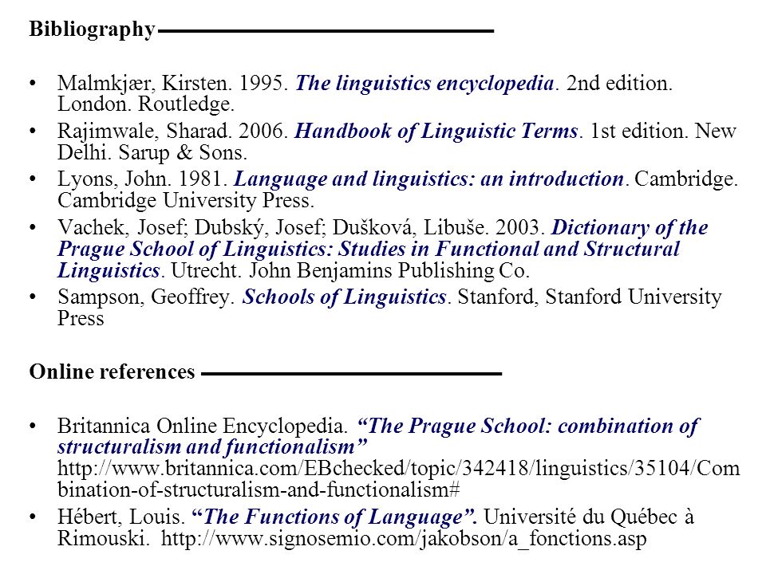This screenshot has height=574, width=766.
Task: Click The Prague School: combination article title
Action: pos(378,436)
